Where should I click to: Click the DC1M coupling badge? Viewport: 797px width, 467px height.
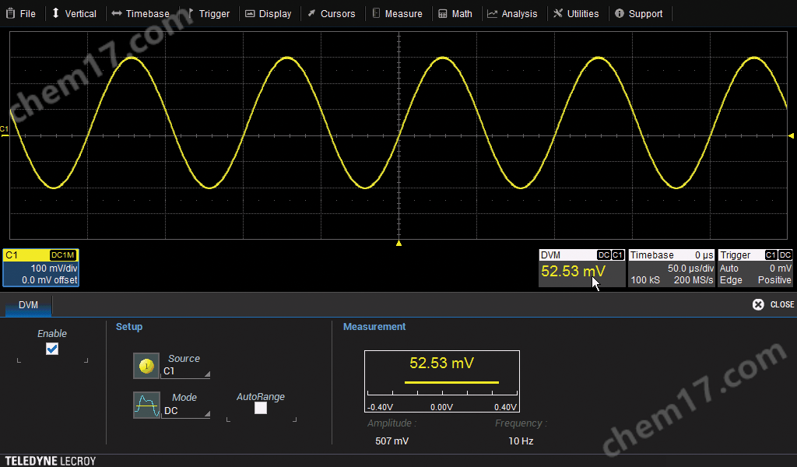(63, 255)
